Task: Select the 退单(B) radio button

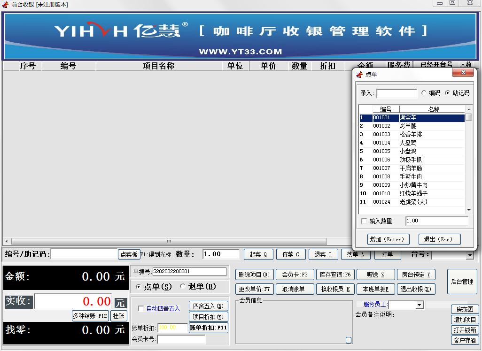Action: pyautogui.click(x=183, y=286)
